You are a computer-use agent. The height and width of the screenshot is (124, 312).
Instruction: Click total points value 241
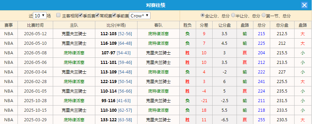point(262,82)
